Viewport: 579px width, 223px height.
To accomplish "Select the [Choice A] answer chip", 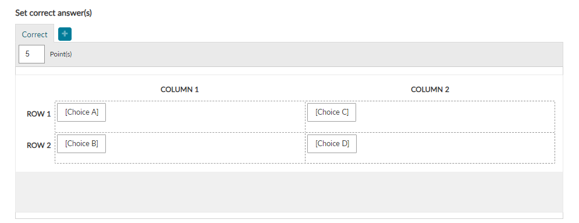I will pos(81,112).
